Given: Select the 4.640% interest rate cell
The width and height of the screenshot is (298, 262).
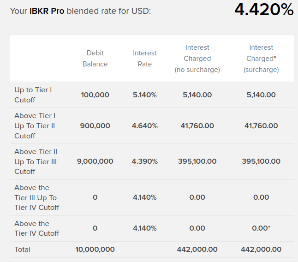Looking at the screenshot, I should (144, 125).
